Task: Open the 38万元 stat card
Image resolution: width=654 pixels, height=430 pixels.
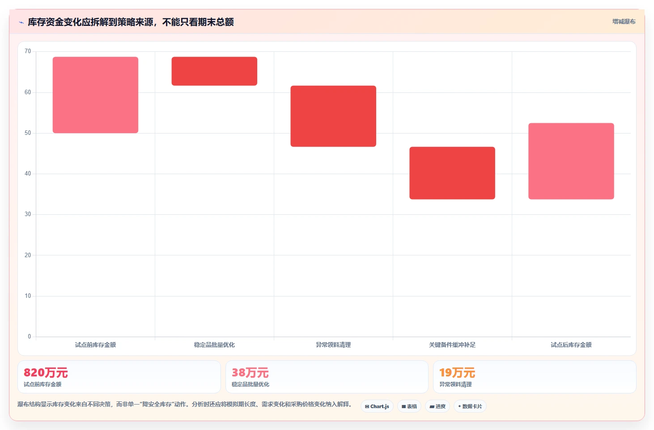Action: (x=327, y=377)
